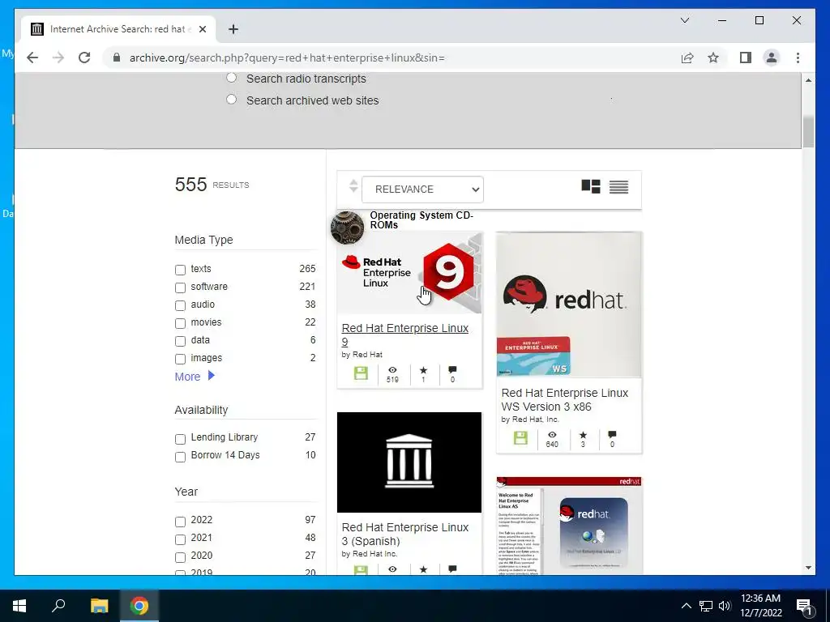Check the software media type filter
Viewport: 830px width, 622px height.
(x=180, y=288)
